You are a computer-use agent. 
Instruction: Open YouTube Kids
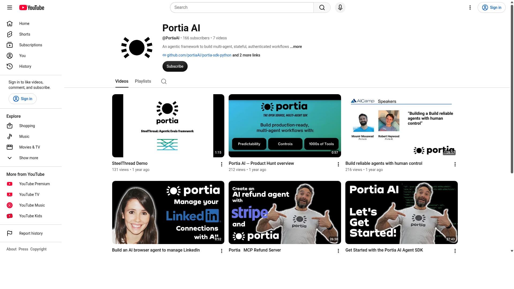click(31, 216)
